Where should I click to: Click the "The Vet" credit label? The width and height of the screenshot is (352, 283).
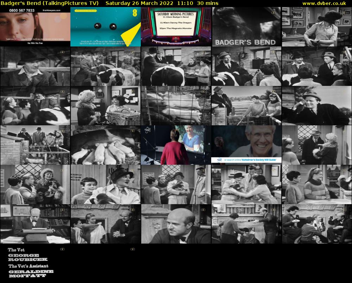[x=16, y=250]
